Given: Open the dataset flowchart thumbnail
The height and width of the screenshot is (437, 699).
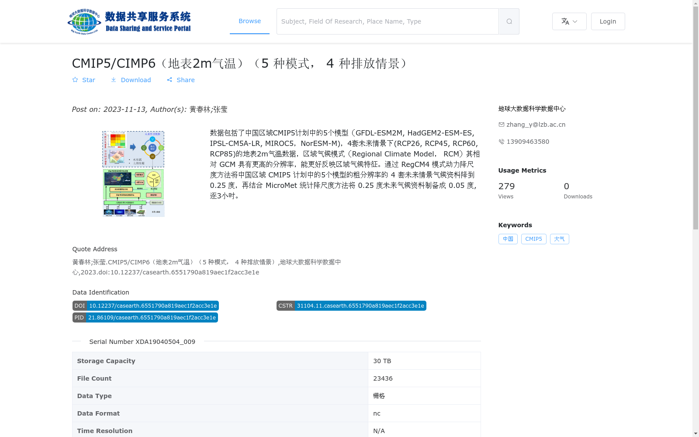Looking at the screenshot, I should (x=133, y=174).
